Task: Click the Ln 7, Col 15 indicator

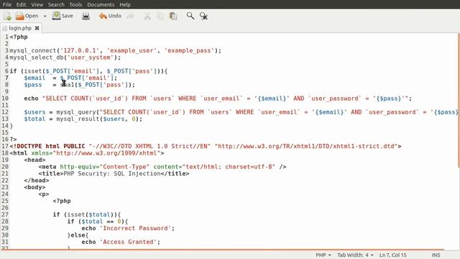Action: (393, 255)
